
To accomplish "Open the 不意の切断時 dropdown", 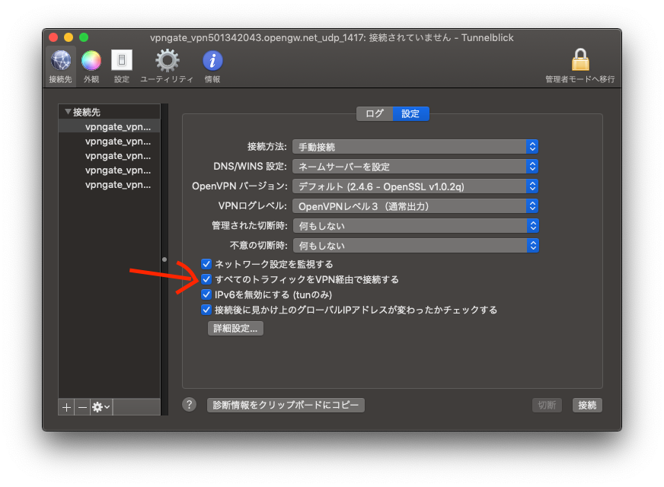I will point(416,246).
